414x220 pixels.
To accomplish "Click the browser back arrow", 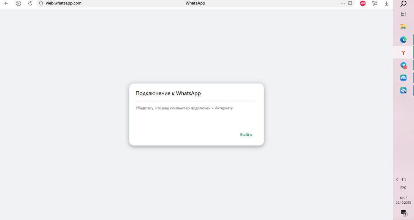I will [x=6, y=3].
